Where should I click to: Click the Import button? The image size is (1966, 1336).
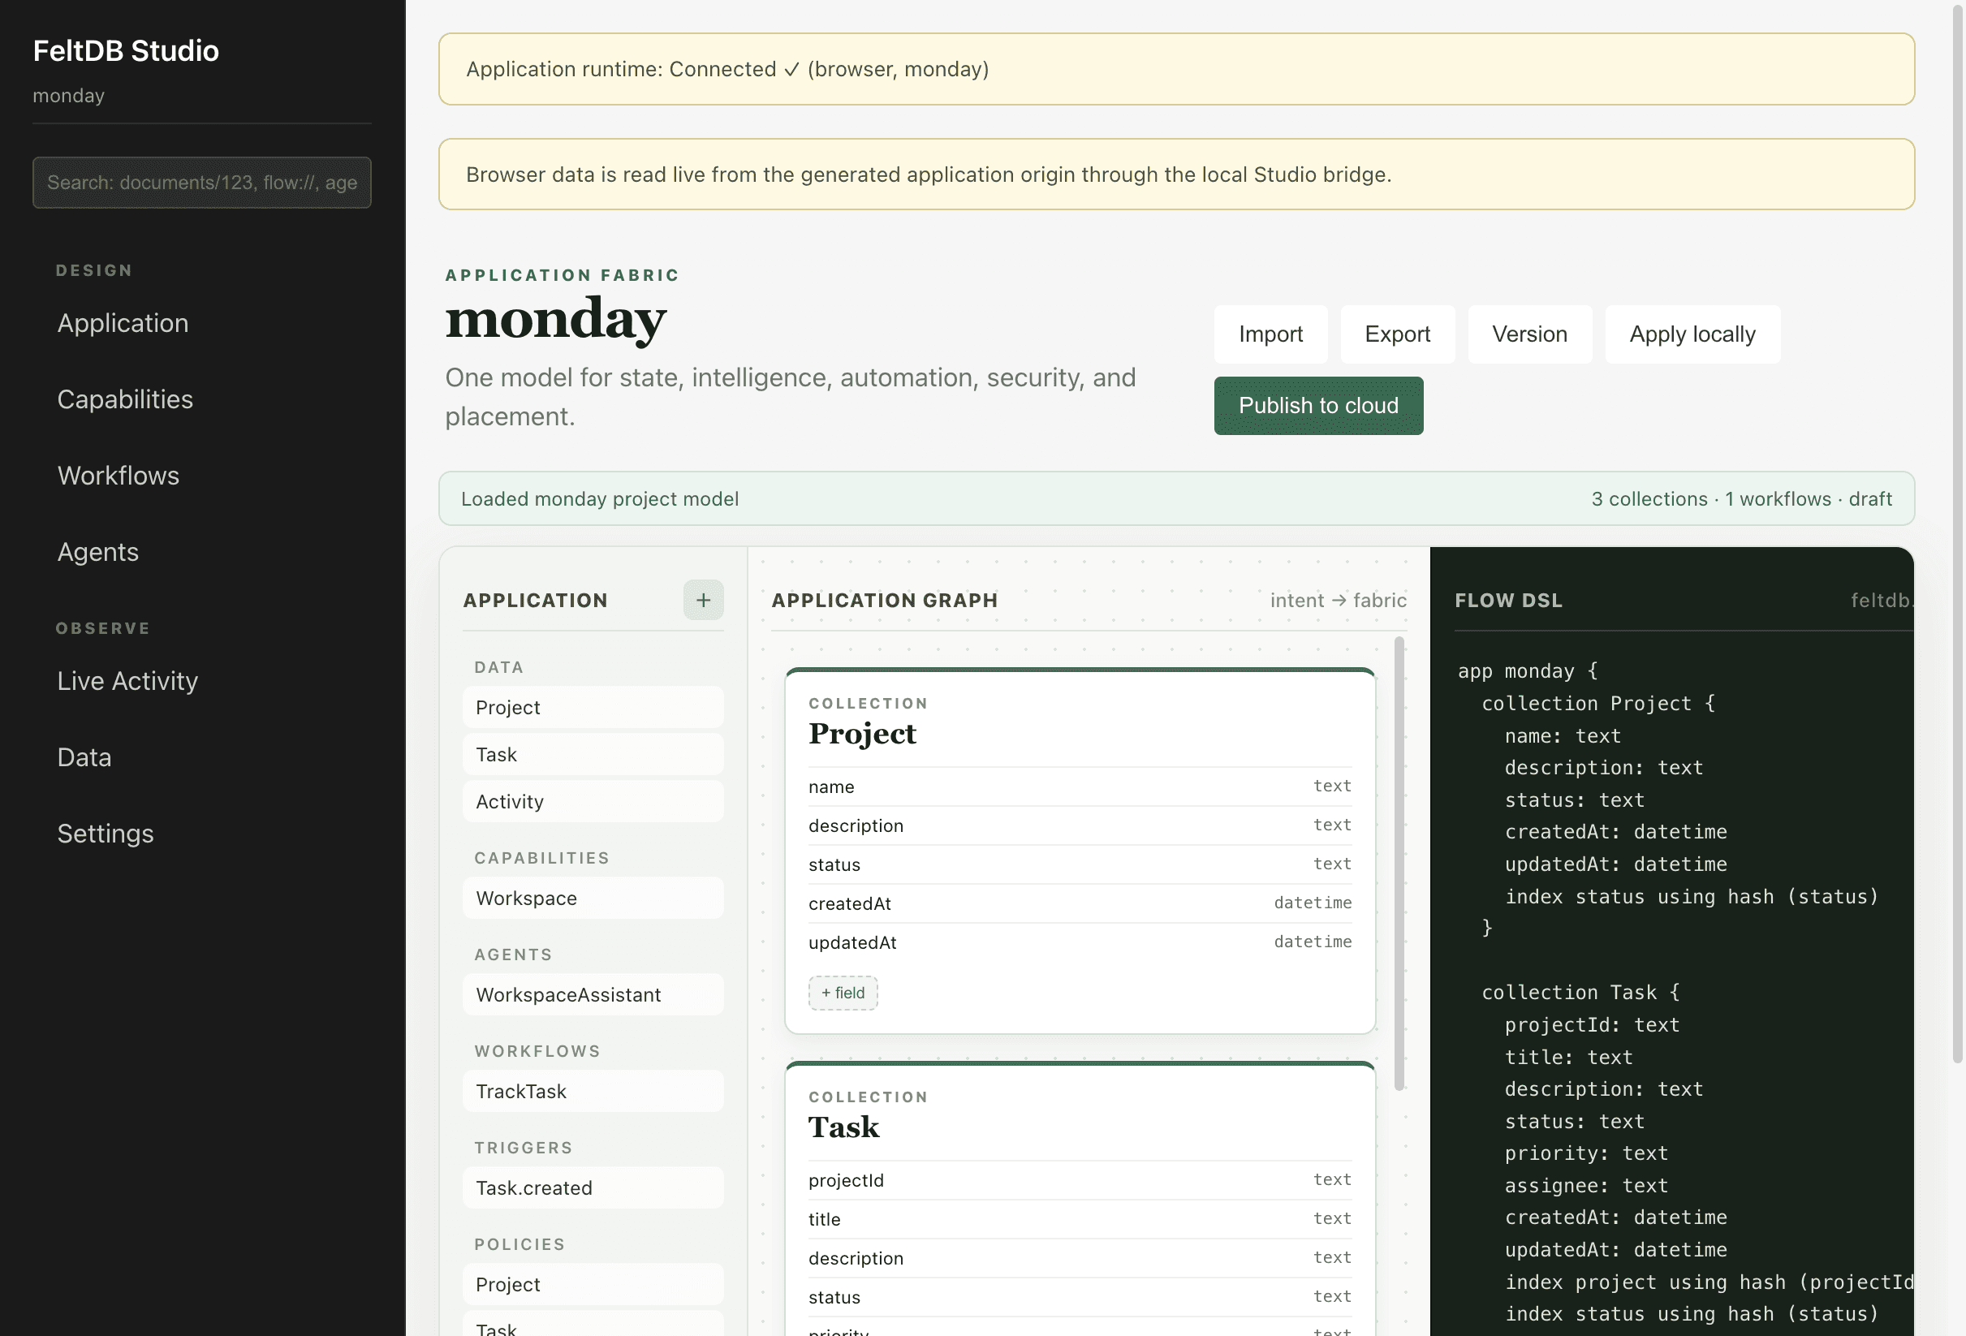[1270, 334]
